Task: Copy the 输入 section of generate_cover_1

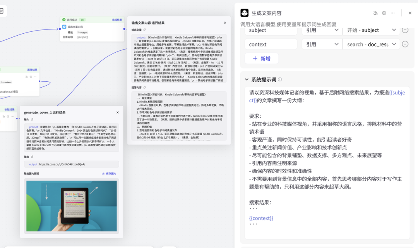Action: pyautogui.click(x=32, y=119)
